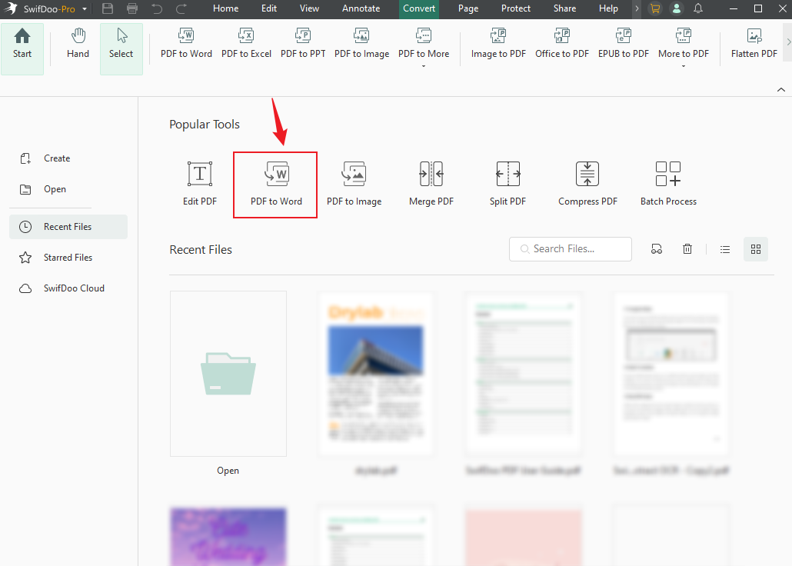
Task: Click the notification bell icon
Action: 698,8
